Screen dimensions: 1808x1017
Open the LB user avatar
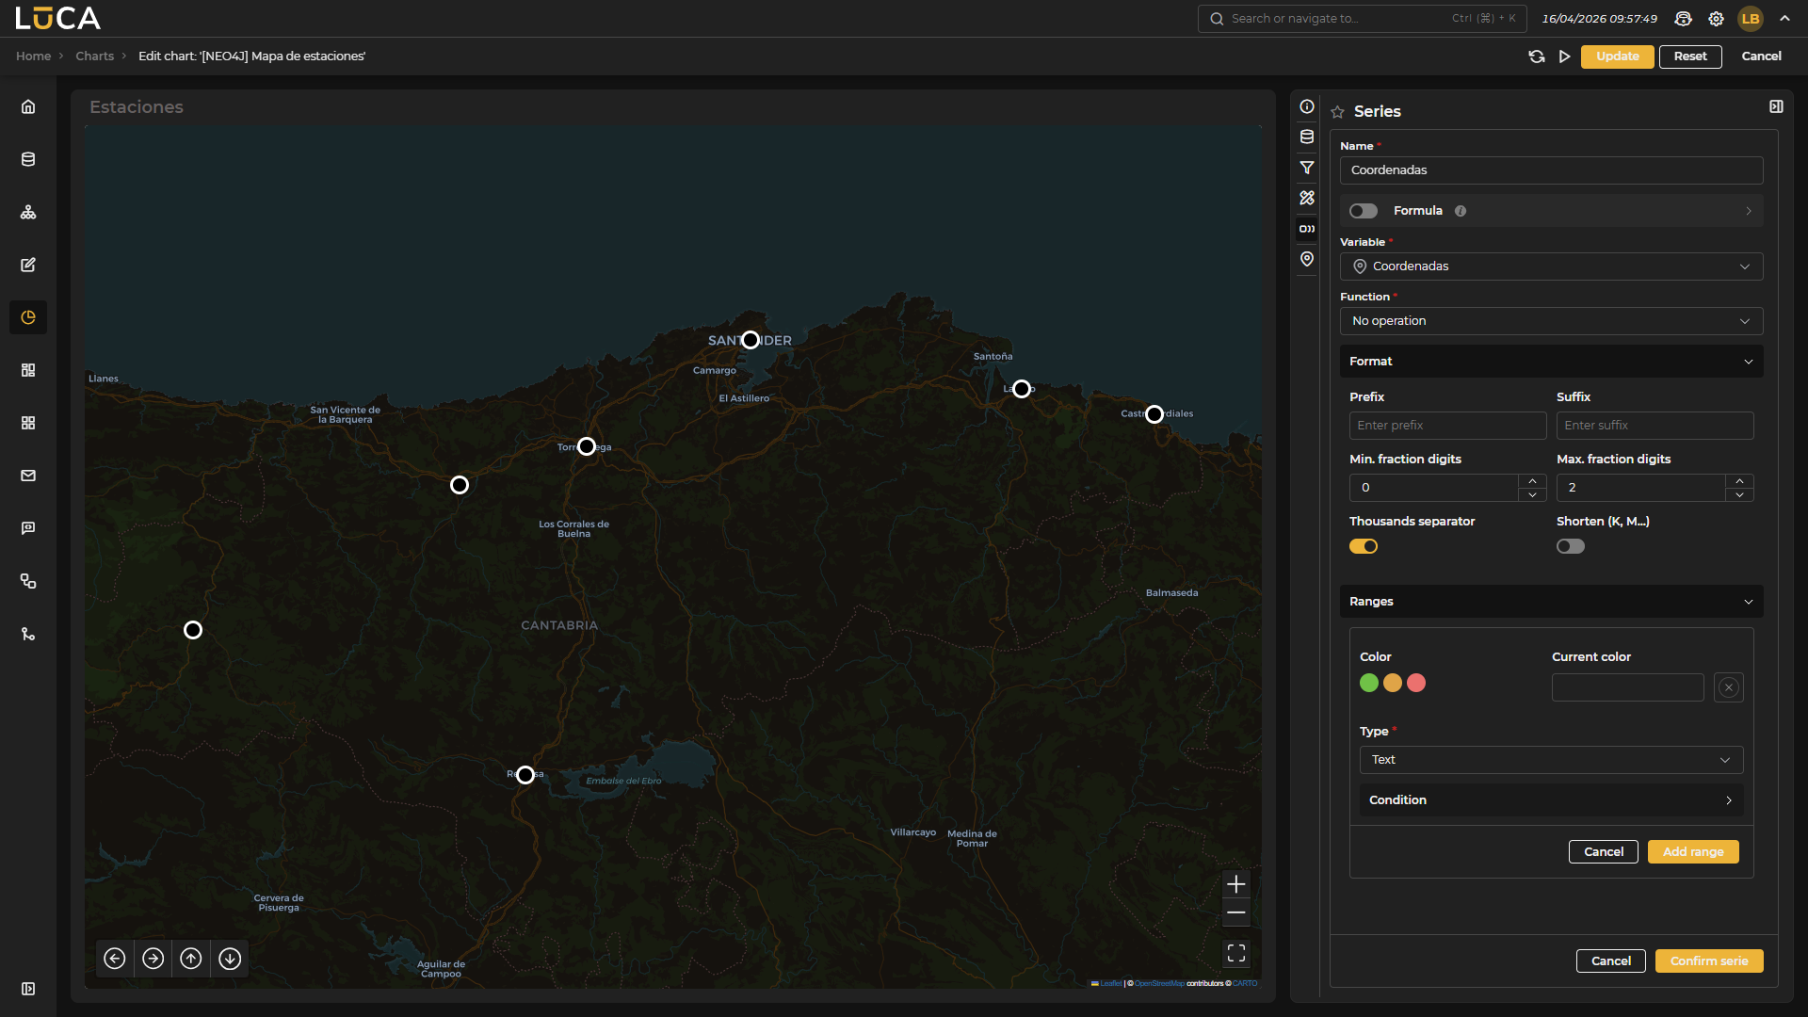(1751, 19)
